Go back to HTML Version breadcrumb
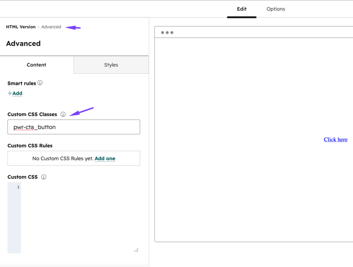 [21, 27]
